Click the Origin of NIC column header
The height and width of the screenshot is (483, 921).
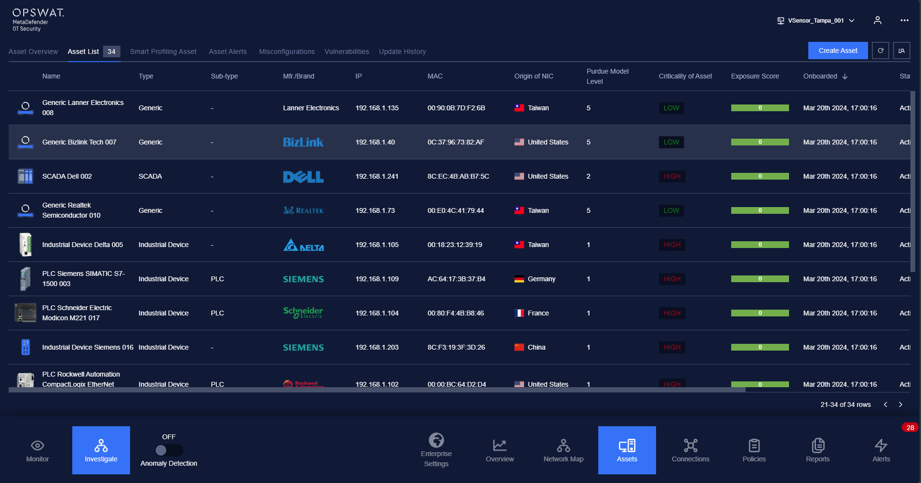(x=534, y=76)
